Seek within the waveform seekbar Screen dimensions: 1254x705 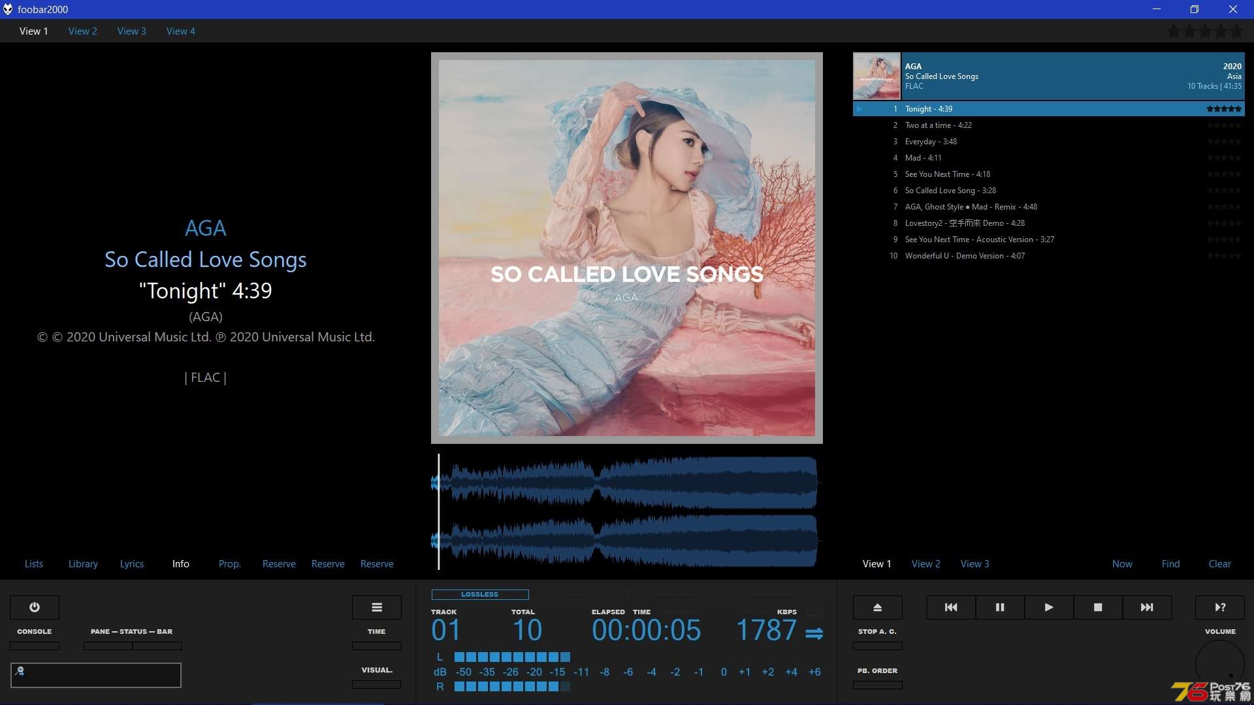click(627, 512)
